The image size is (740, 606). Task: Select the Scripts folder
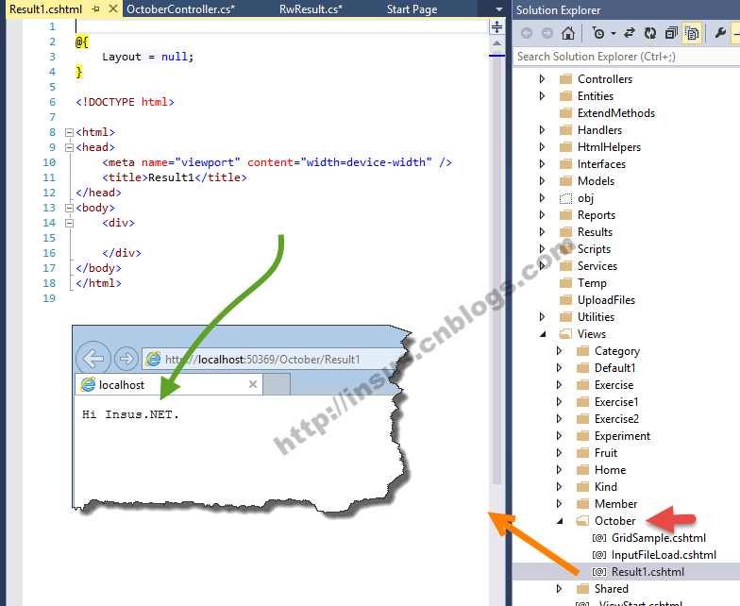[x=594, y=249]
